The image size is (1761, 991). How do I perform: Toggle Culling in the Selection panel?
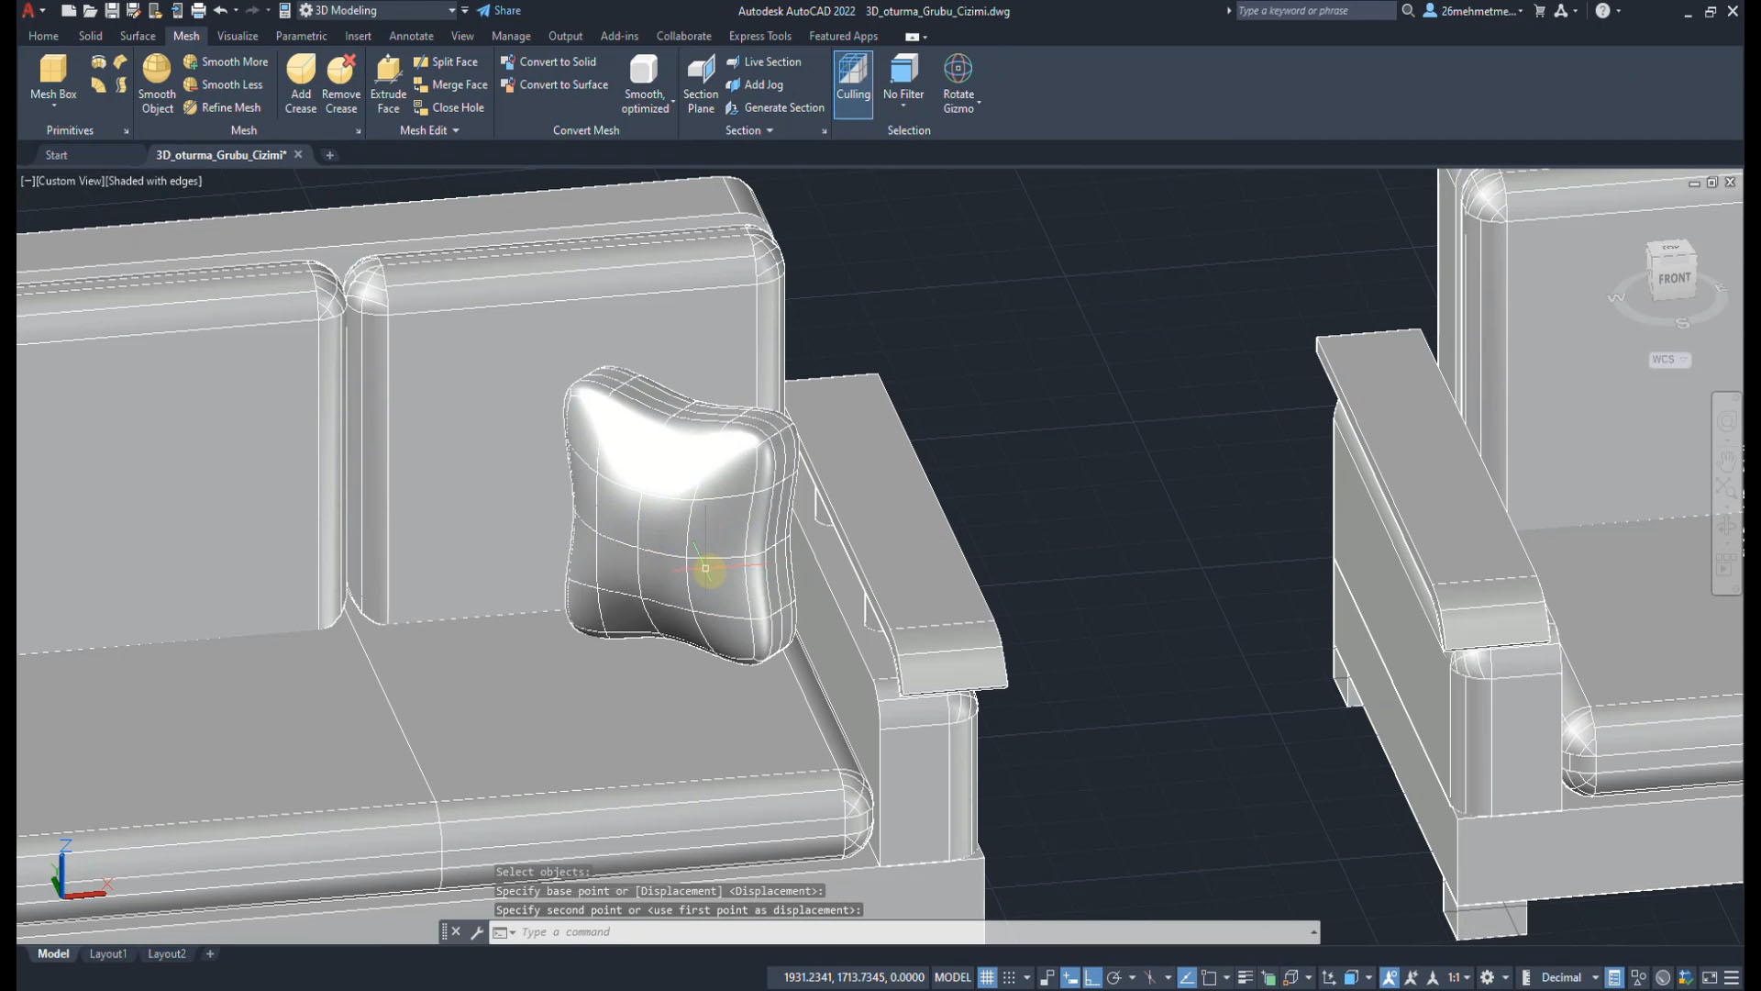pos(852,84)
